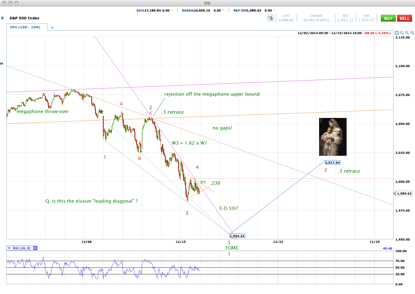This screenshot has height=294, width=415.
Task: Click the 2,017.54 price label on chart
Action: click(x=332, y=162)
